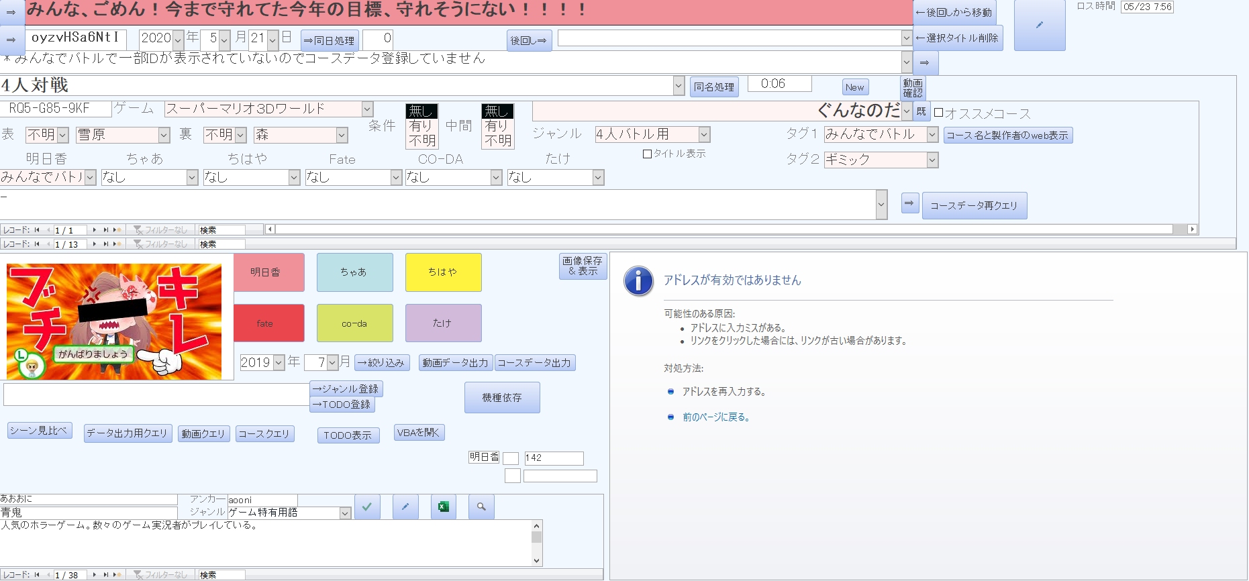Create new record in the 1 / 1 navigator
Viewport: 1249px width, 581px height.
pyautogui.click(x=117, y=230)
